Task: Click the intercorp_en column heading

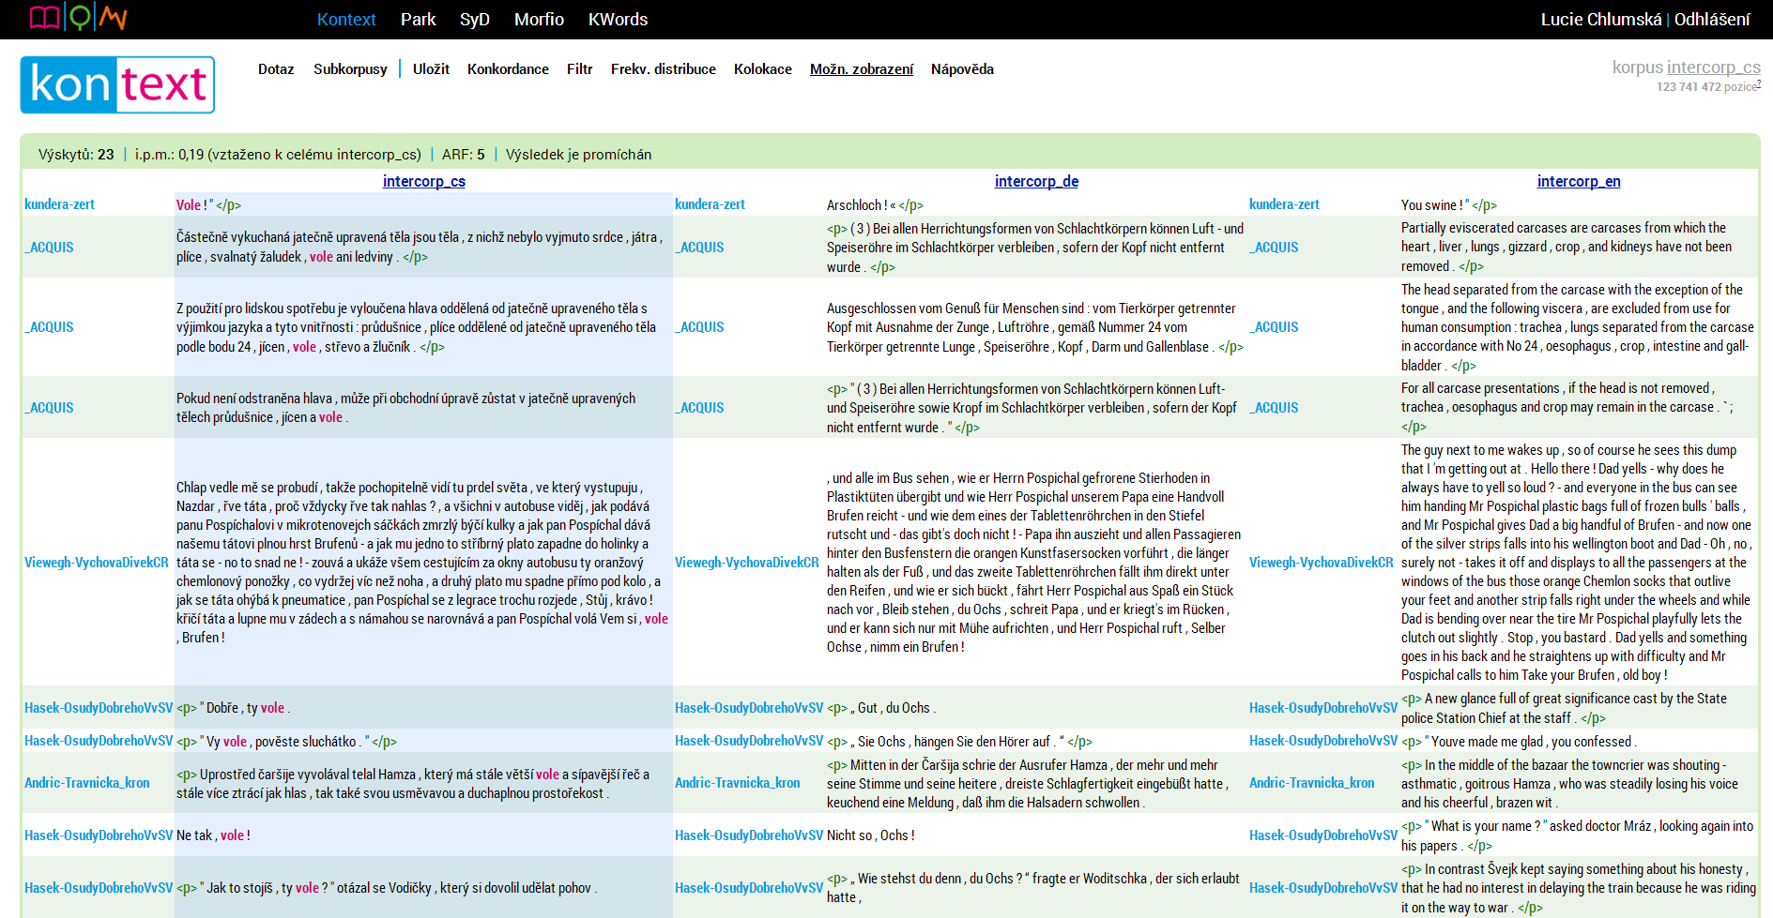Action: click(x=1579, y=181)
